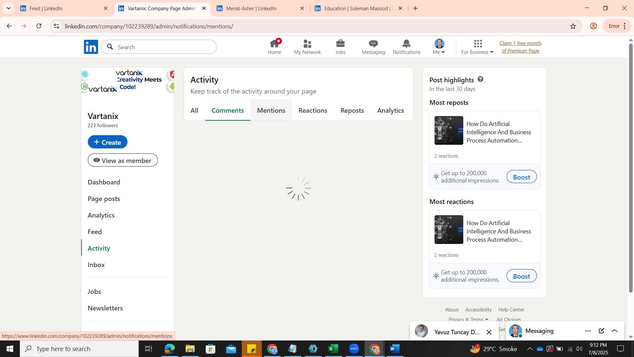Viewport: 634px width, 357px height.
Task: Open Jobs in left sidebar
Action: 94,292
